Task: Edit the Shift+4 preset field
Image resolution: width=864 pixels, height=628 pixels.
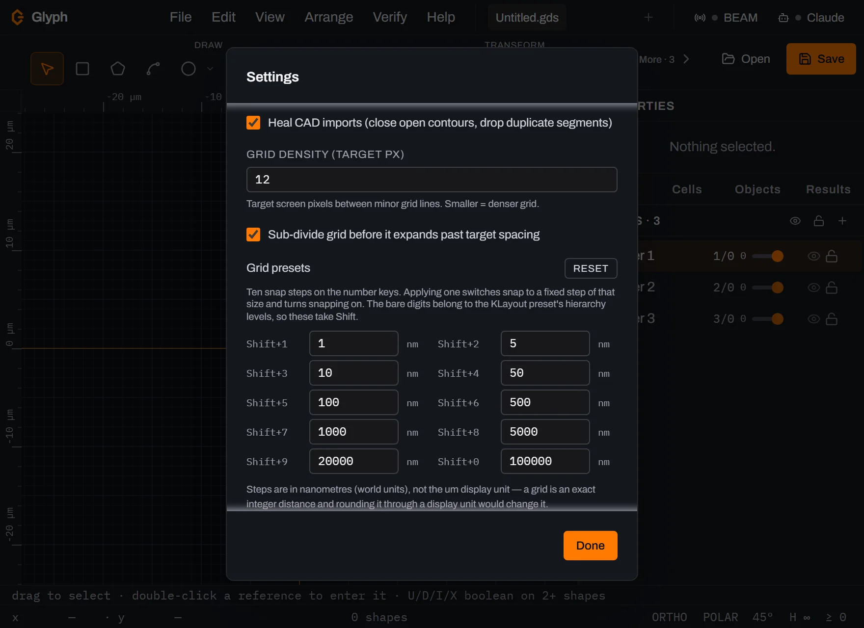Action: [545, 373]
